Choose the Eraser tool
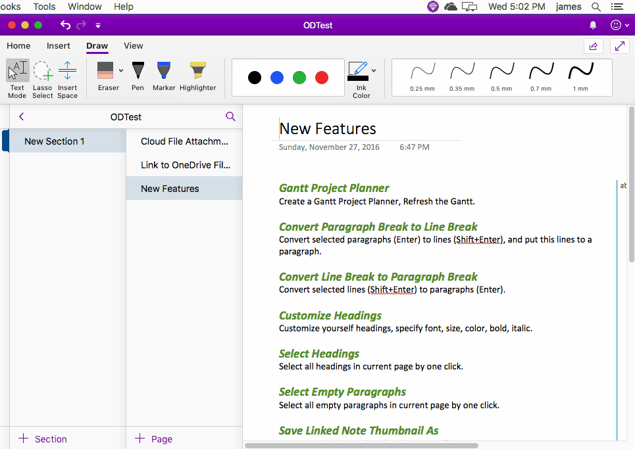 point(105,76)
